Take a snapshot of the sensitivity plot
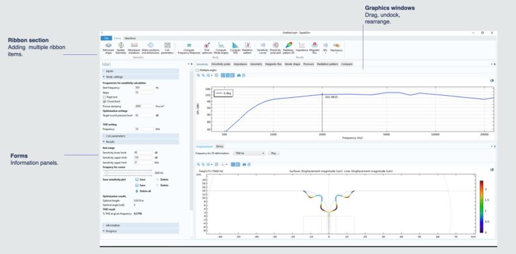 click(239, 75)
